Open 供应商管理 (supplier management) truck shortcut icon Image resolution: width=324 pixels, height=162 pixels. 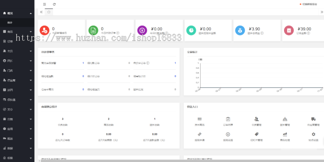point(314,119)
